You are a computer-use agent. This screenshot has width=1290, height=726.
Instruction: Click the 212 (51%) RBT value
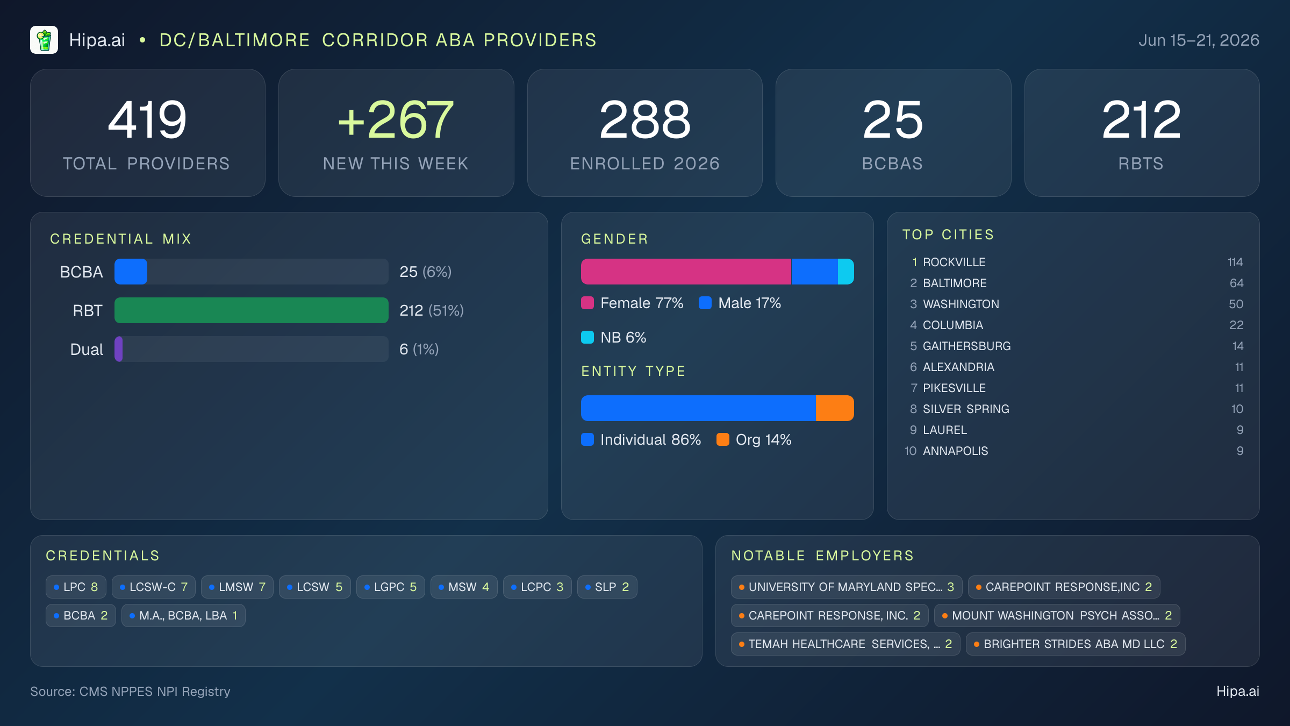(x=432, y=310)
